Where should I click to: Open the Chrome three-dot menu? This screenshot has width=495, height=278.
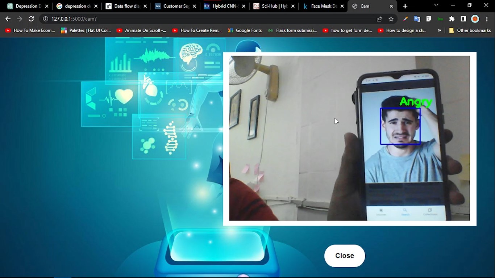(x=487, y=19)
